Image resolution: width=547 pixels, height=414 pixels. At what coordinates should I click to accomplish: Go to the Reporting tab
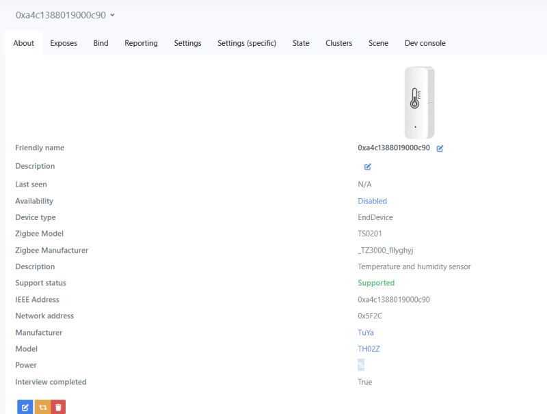141,43
